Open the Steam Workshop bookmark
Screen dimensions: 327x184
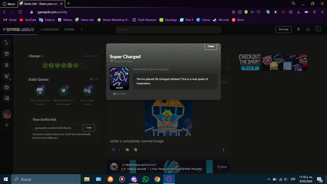point(113,20)
